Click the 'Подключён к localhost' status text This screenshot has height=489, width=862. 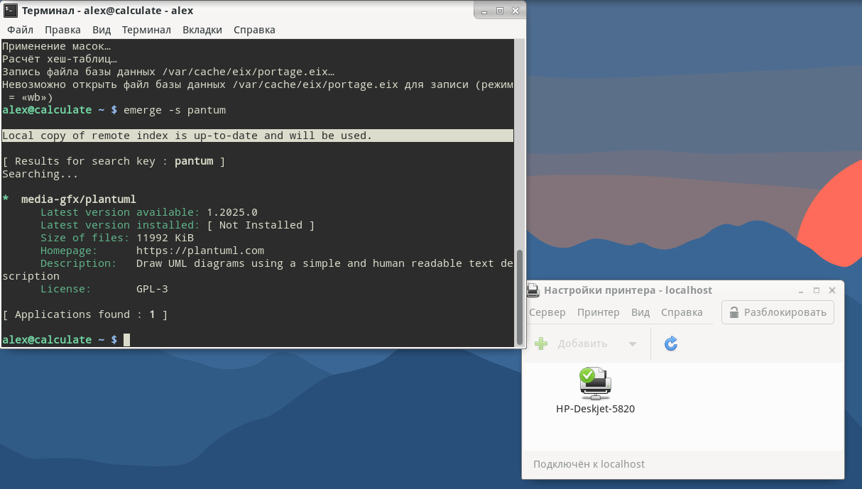click(589, 464)
